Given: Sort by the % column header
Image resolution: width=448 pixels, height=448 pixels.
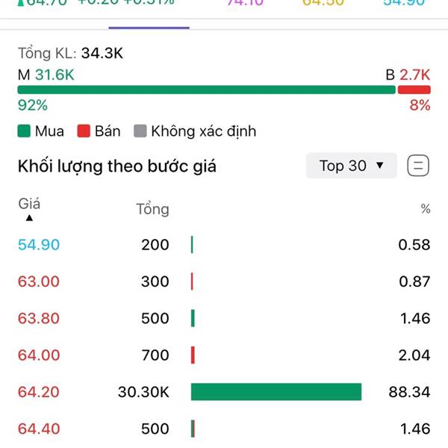Looking at the screenshot, I should pos(426,209).
